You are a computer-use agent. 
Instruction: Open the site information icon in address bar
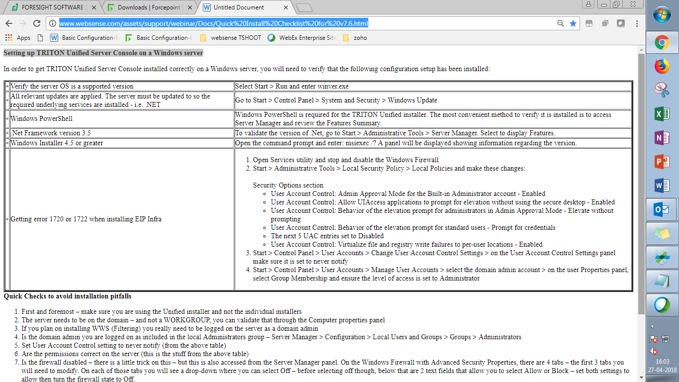tap(53, 23)
